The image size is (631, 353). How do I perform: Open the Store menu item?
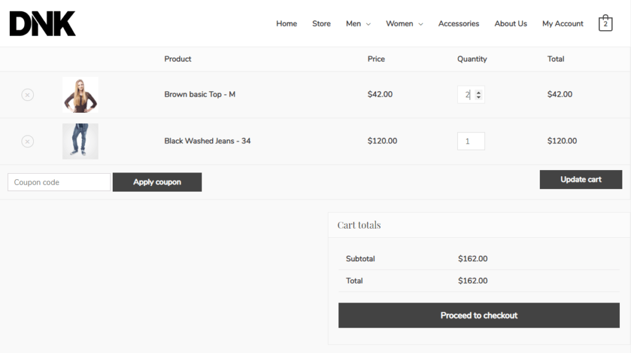(321, 23)
